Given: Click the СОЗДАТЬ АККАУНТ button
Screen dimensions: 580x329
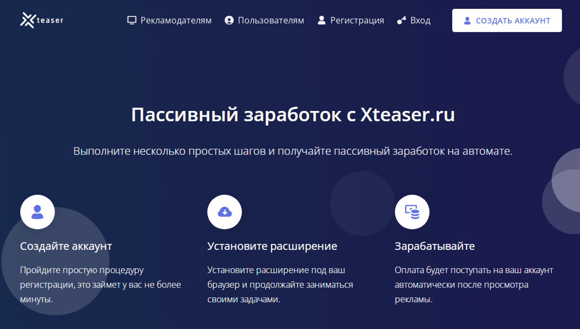Looking at the screenshot, I should click(x=507, y=21).
